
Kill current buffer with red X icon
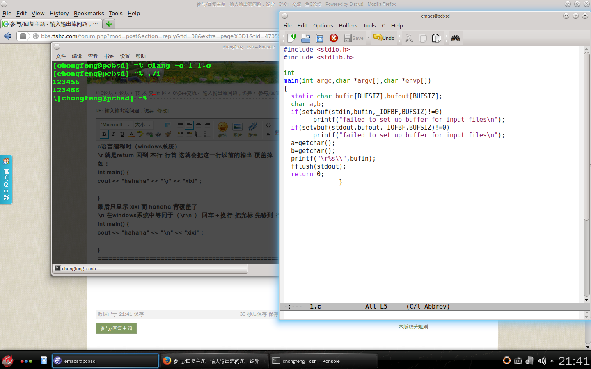click(x=334, y=38)
